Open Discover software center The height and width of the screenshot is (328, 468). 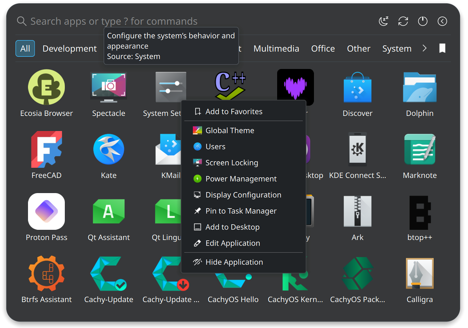tap(357, 94)
